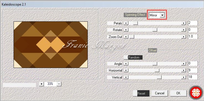Click the Rotate slider thumb

pos(155,30)
